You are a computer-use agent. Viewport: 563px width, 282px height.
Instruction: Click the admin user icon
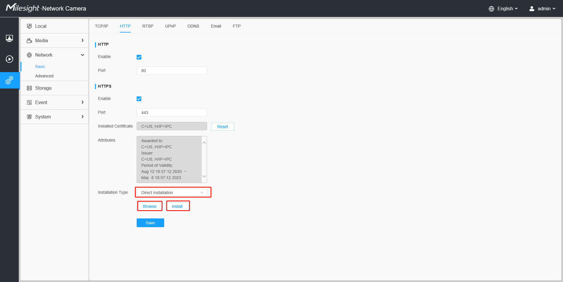pyautogui.click(x=532, y=9)
